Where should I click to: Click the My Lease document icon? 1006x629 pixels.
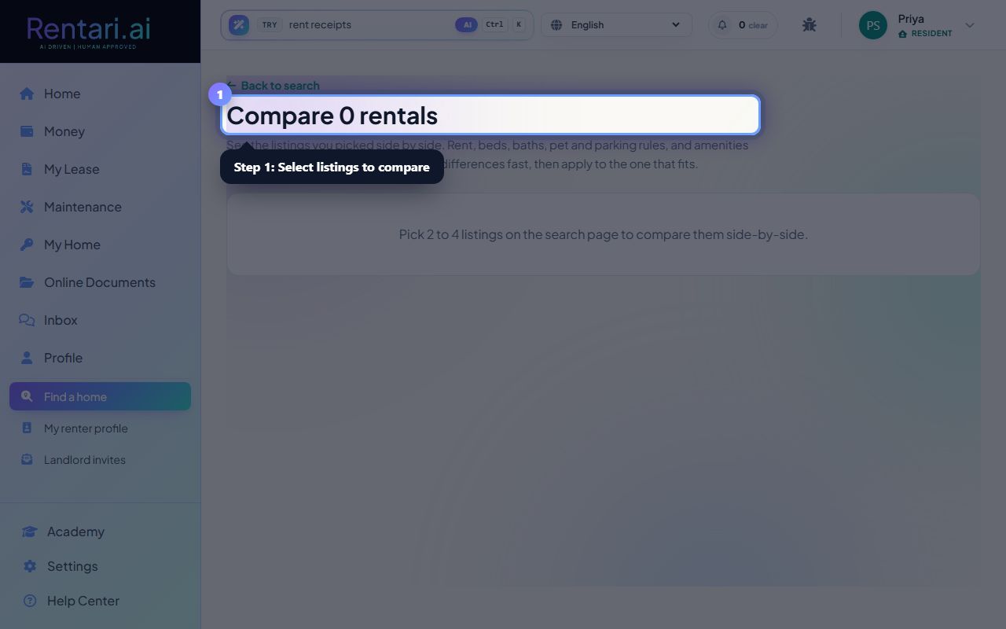(27, 169)
